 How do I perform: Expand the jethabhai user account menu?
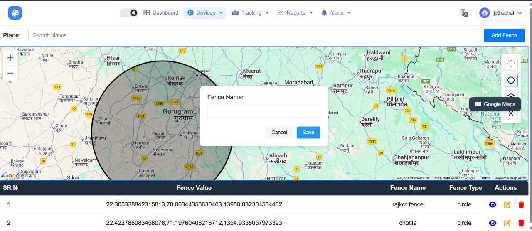coord(501,13)
